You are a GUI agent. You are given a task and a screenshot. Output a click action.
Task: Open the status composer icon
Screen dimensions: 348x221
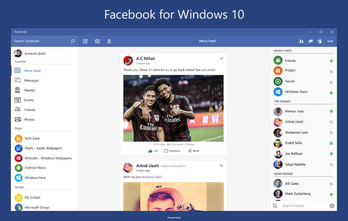point(85,41)
